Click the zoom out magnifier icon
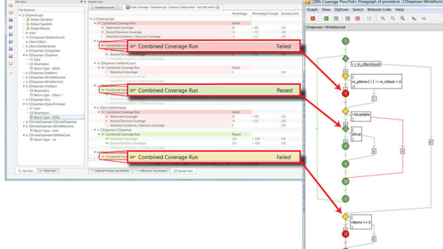 pyautogui.click(x=392, y=19)
